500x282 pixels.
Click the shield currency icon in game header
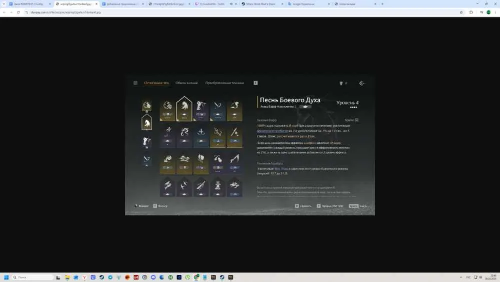[341, 83]
